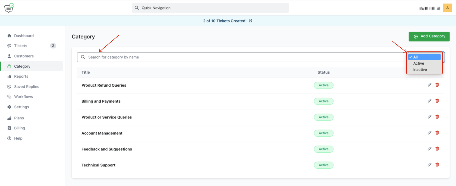Open Tickets in the sidebar
The width and height of the screenshot is (456, 186).
click(x=21, y=46)
